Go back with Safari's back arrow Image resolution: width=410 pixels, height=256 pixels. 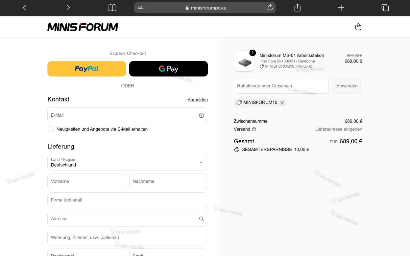[24, 8]
